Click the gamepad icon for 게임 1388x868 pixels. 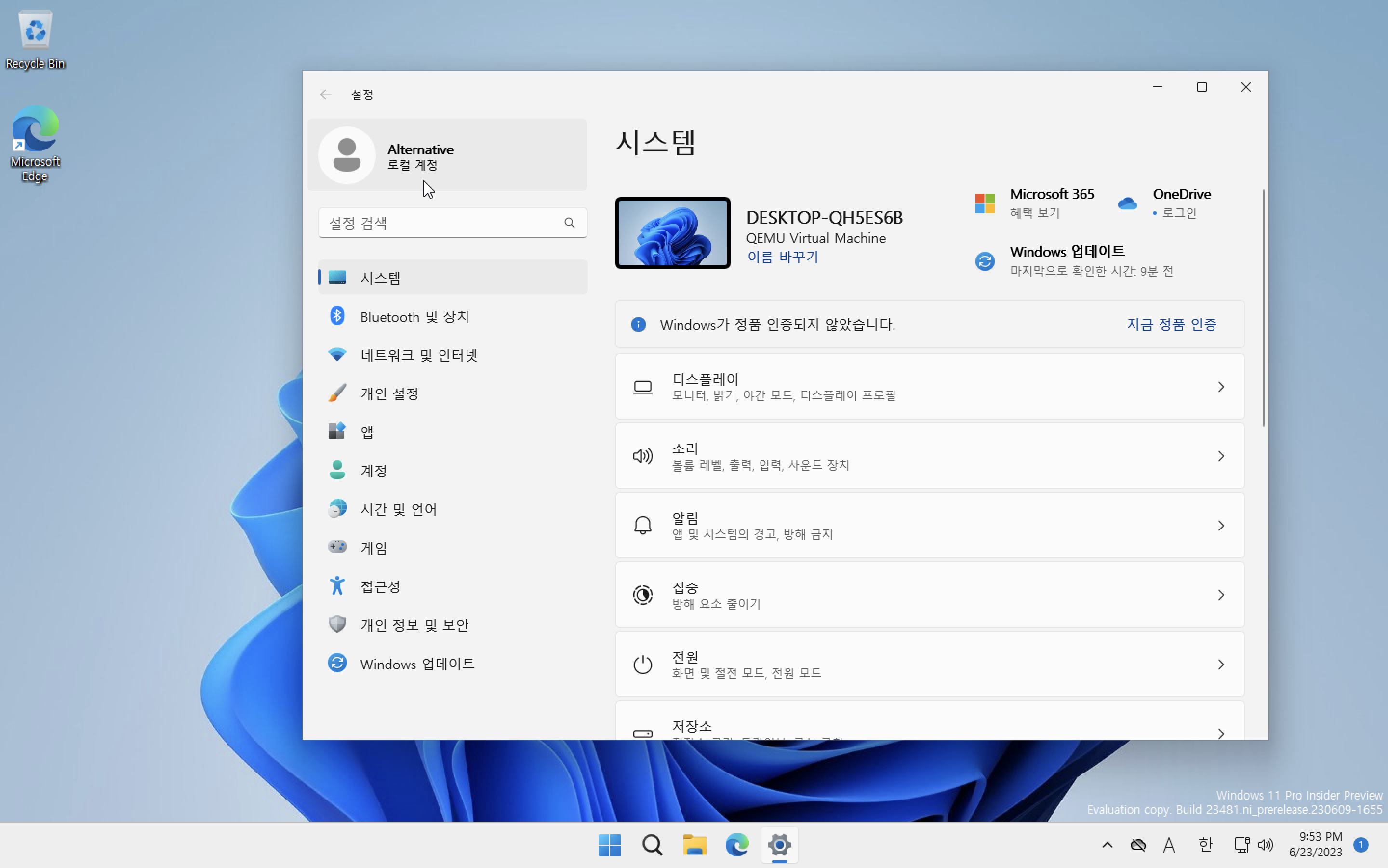coord(337,546)
